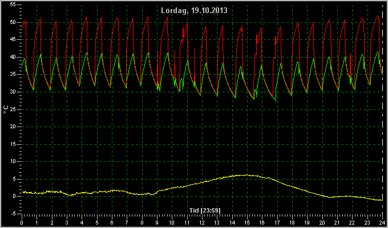Click the 30 label on temperature axis
This screenshot has height=228, width=388.
click(13, 92)
